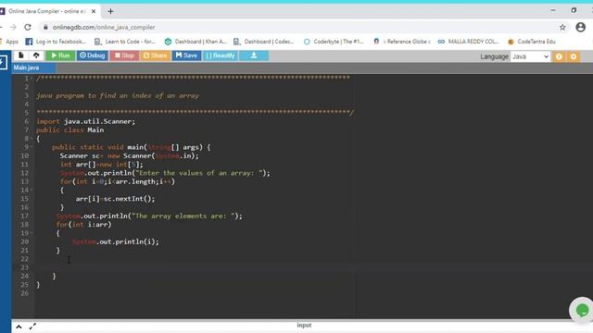The height and width of the screenshot is (333, 593).
Task: Open Log in to Facebook bookmark
Action: (x=56, y=42)
